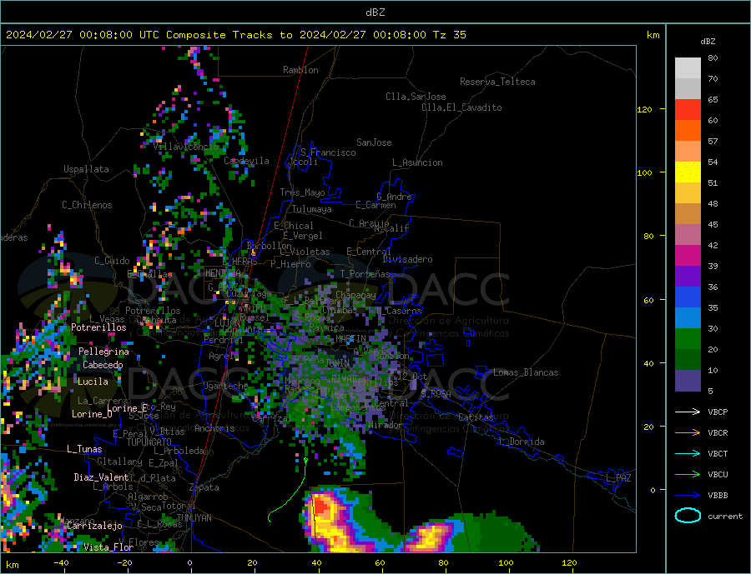
Task: Select the brown 45–48 dBZ swatch
Action: (688, 214)
